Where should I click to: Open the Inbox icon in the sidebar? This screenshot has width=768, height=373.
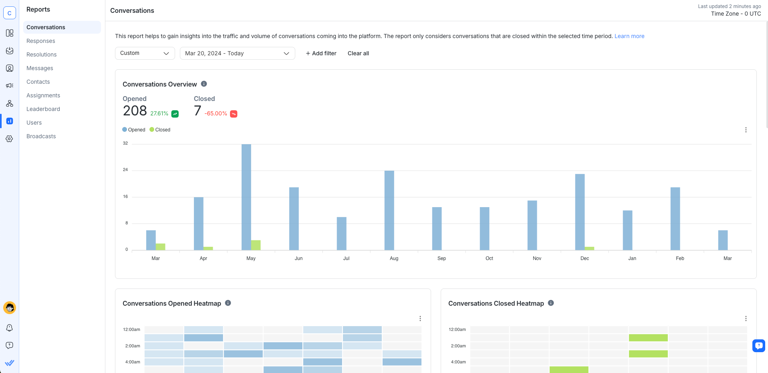[x=9, y=50]
